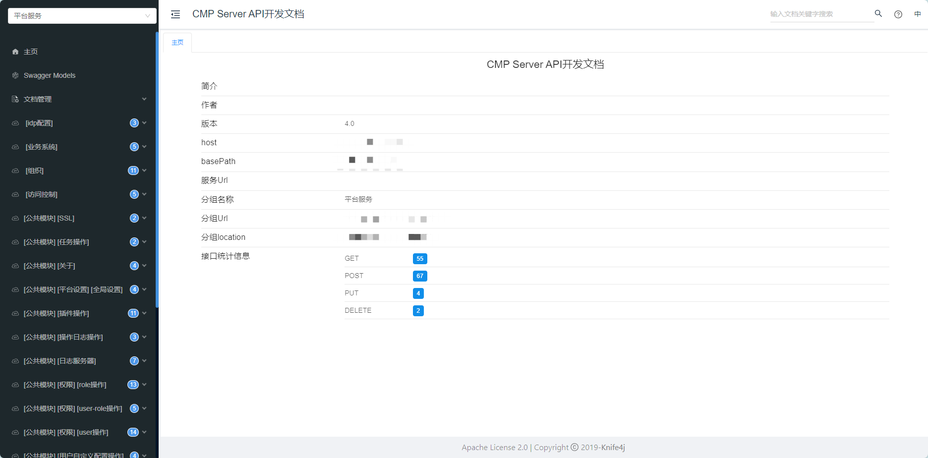928x458 pixels.
Task: Expand the 文档管理 submenu chevron
Action: [x=144, y=99]
